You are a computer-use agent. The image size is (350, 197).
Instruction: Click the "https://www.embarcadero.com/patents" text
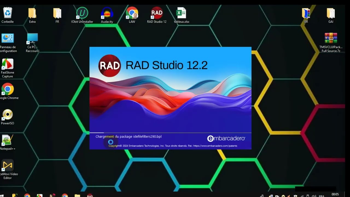[x=215, y=146]
